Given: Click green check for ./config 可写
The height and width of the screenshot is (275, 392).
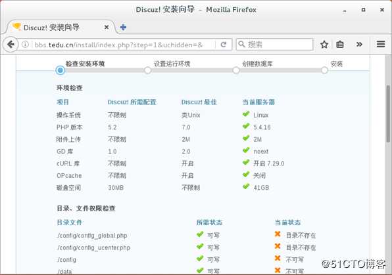Looking at the screenshot, I should 200,259.
